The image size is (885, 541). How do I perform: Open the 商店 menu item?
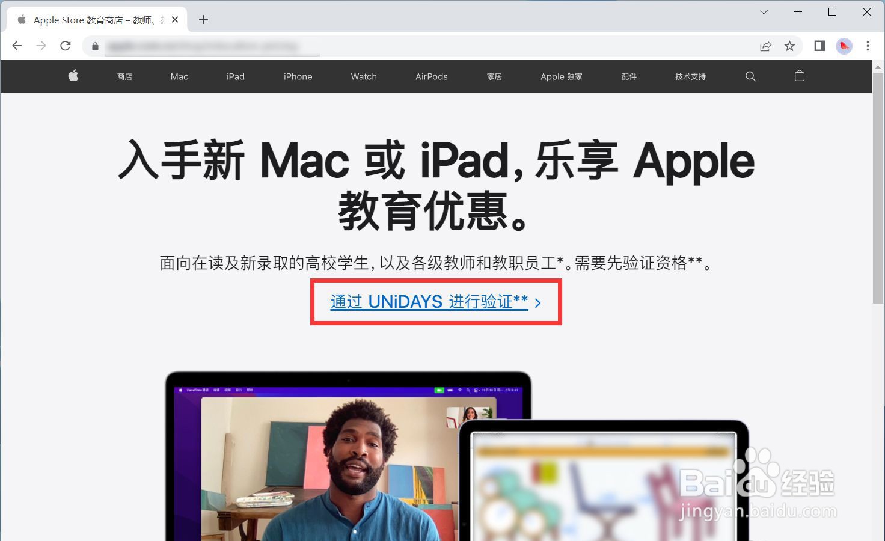[124, 76]
